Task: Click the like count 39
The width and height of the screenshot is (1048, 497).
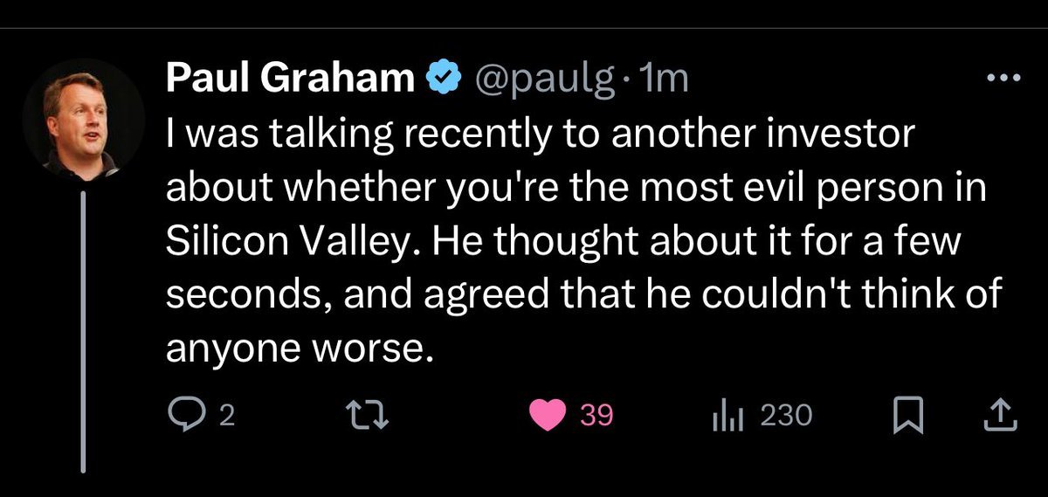Action: 597,417
